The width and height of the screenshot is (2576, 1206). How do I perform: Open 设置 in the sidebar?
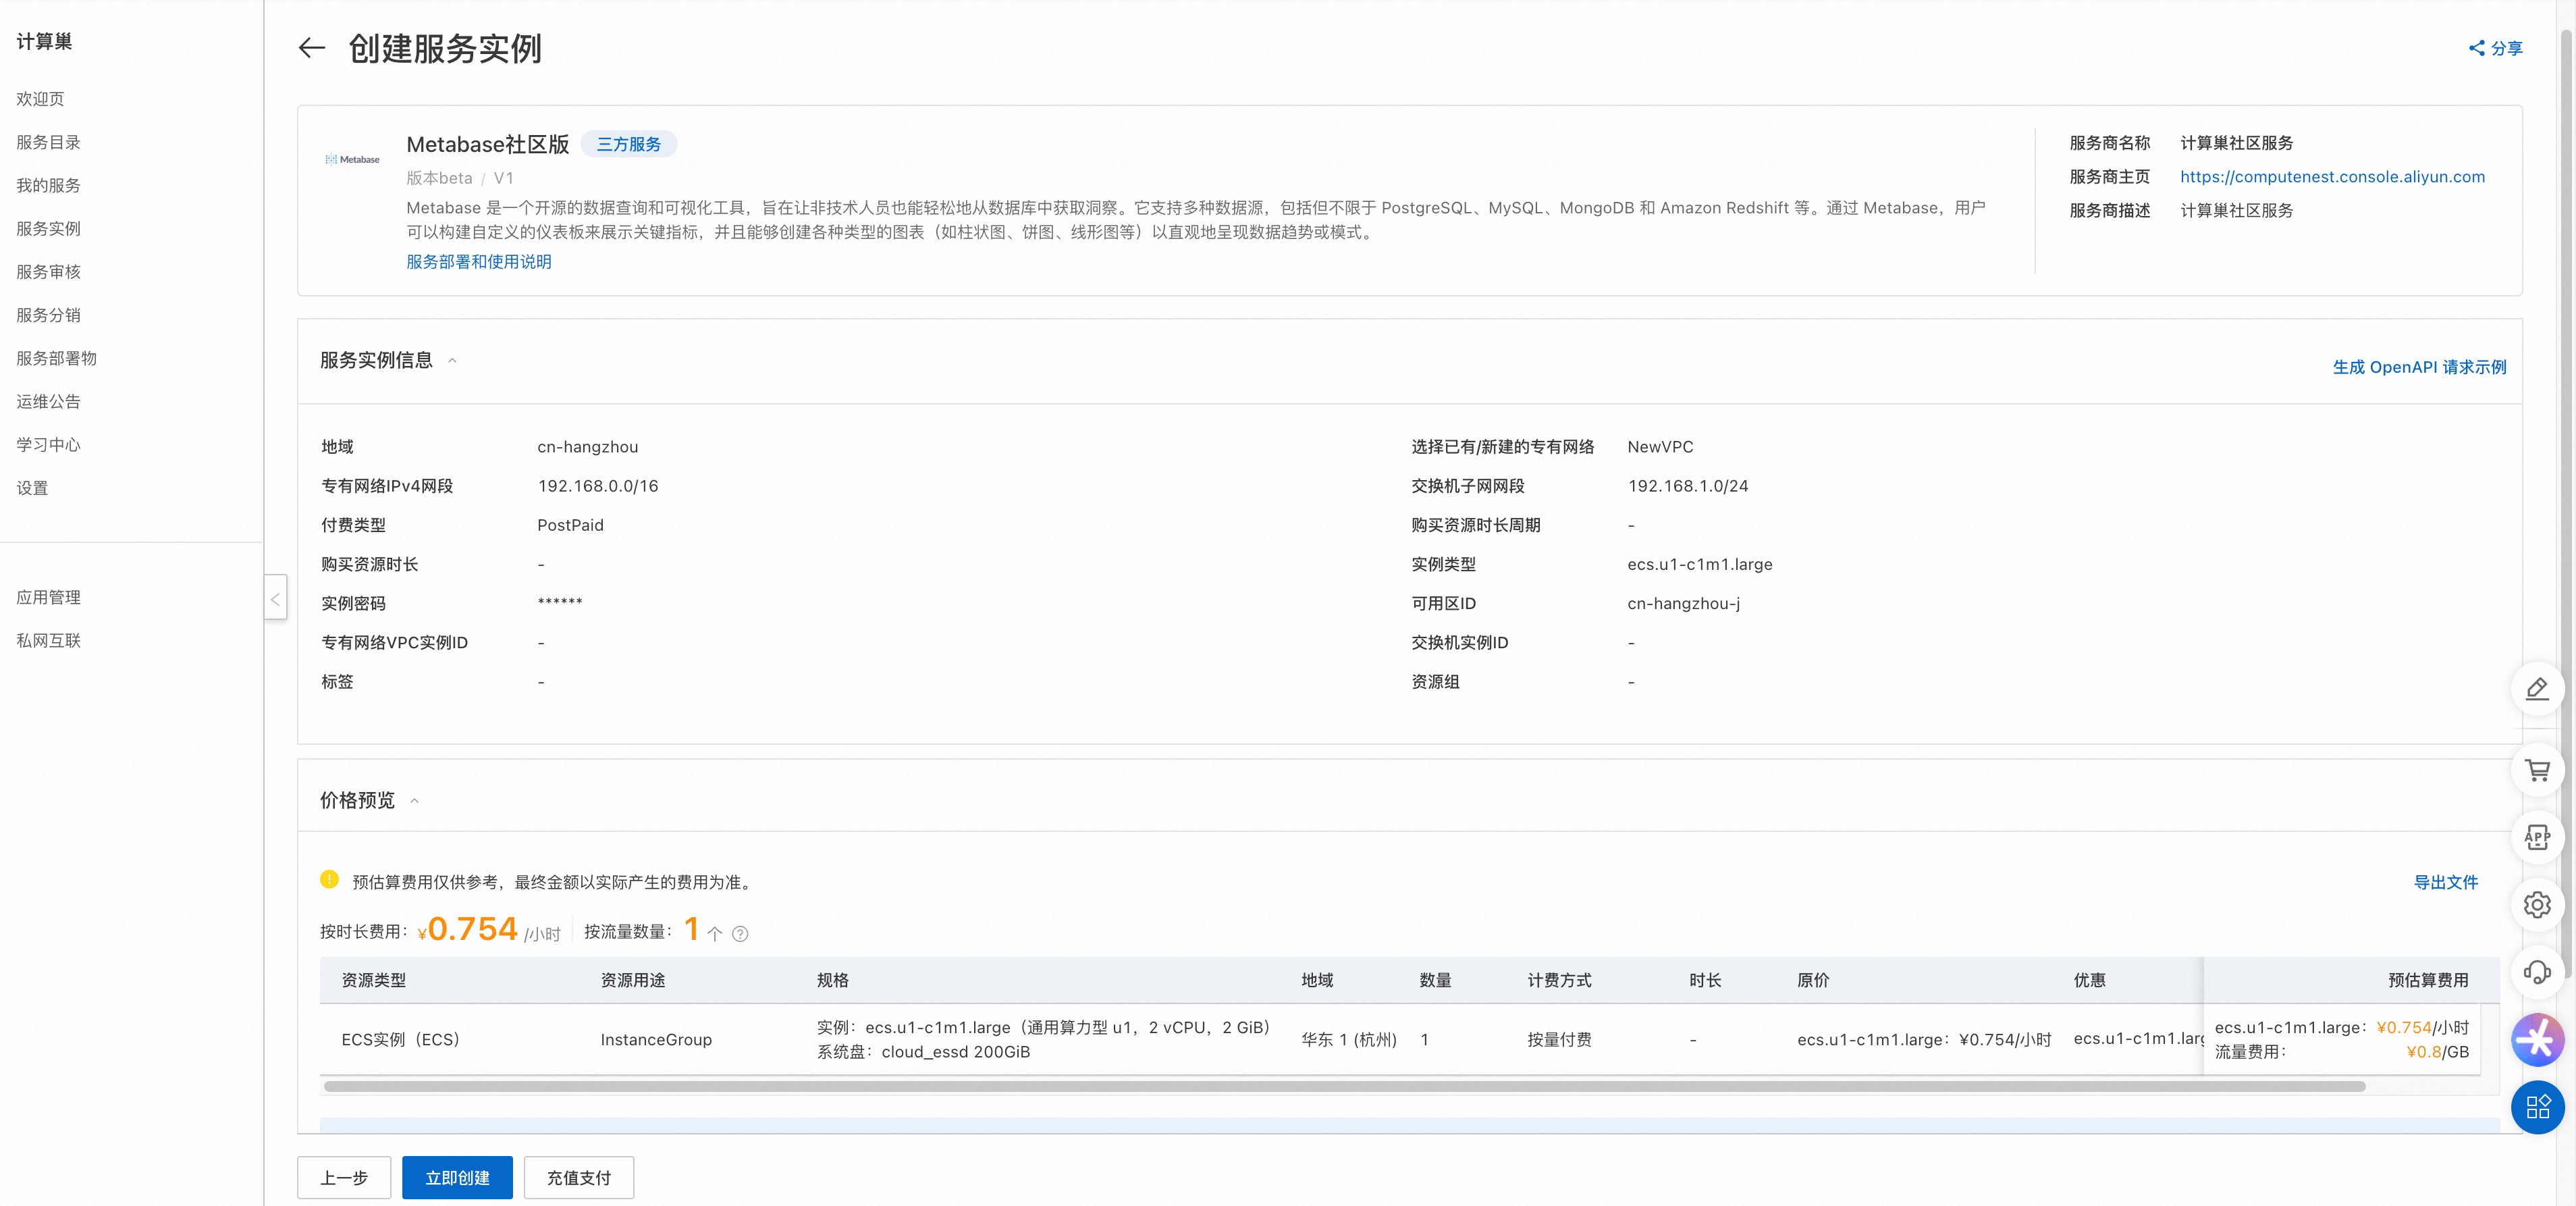click(32, 488)
